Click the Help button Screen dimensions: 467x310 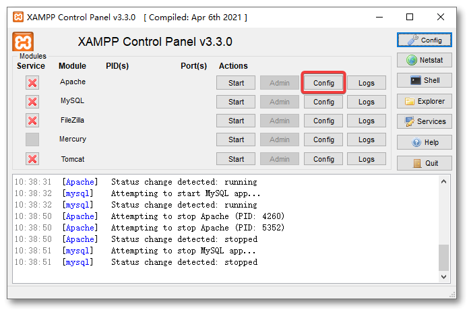coord(424,142)
